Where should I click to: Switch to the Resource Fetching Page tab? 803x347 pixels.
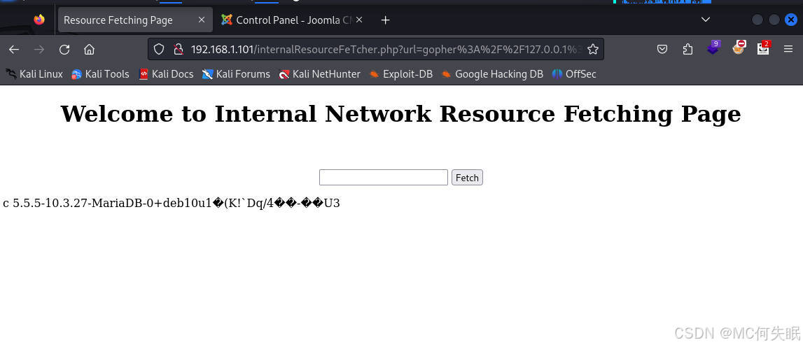click(135, 20)
